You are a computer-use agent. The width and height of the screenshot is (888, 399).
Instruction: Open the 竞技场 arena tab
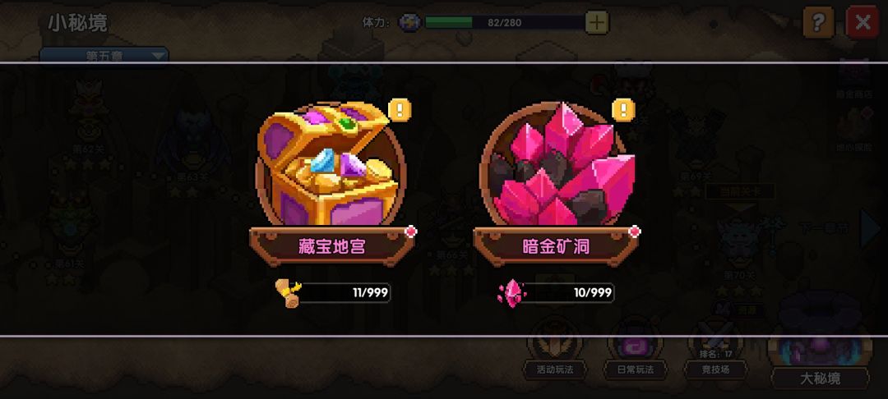[716, 369]
